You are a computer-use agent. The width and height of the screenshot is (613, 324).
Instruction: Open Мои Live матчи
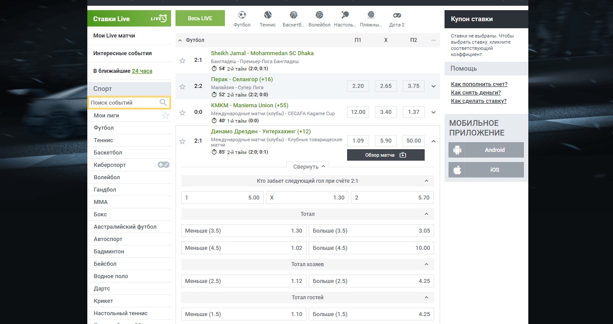[114, 36]
